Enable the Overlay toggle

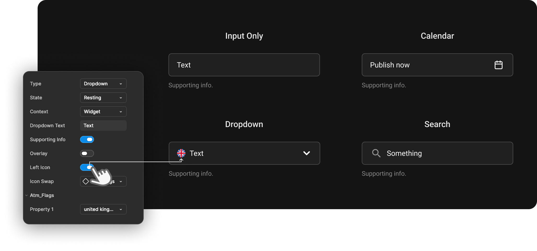[x=87, y=153]
